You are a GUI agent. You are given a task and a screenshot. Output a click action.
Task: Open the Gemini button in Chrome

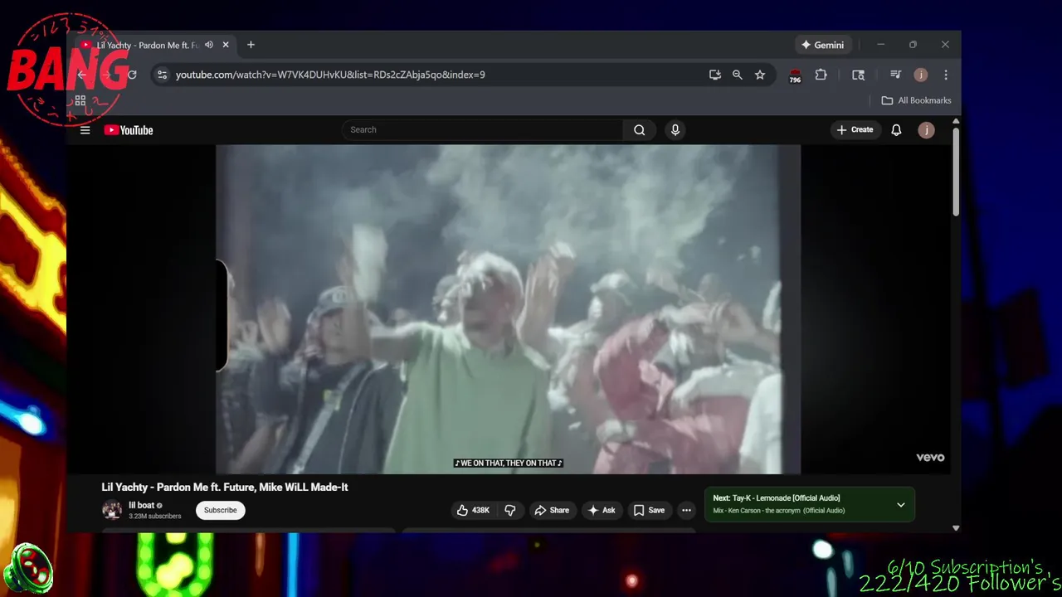click(822, 45)
